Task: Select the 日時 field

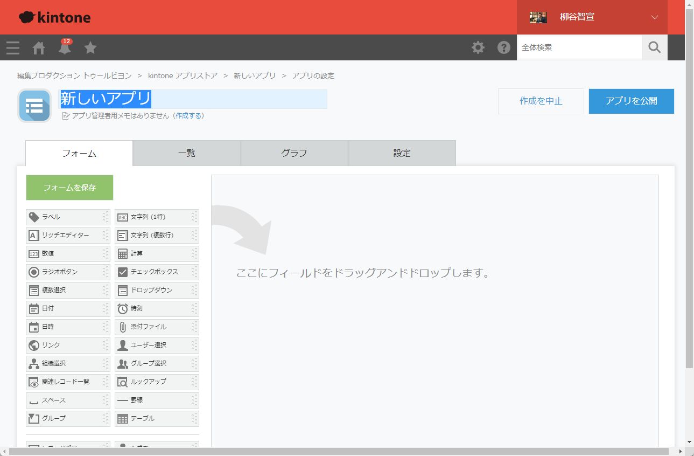Action: point(68,327)
